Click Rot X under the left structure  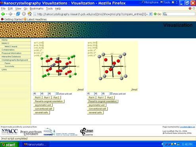pyautogui.click(x=38, y=97)
